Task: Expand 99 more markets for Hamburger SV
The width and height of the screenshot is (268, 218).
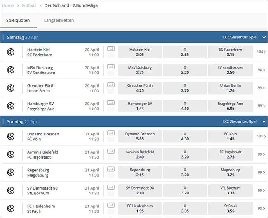Action: click(261, 106)
